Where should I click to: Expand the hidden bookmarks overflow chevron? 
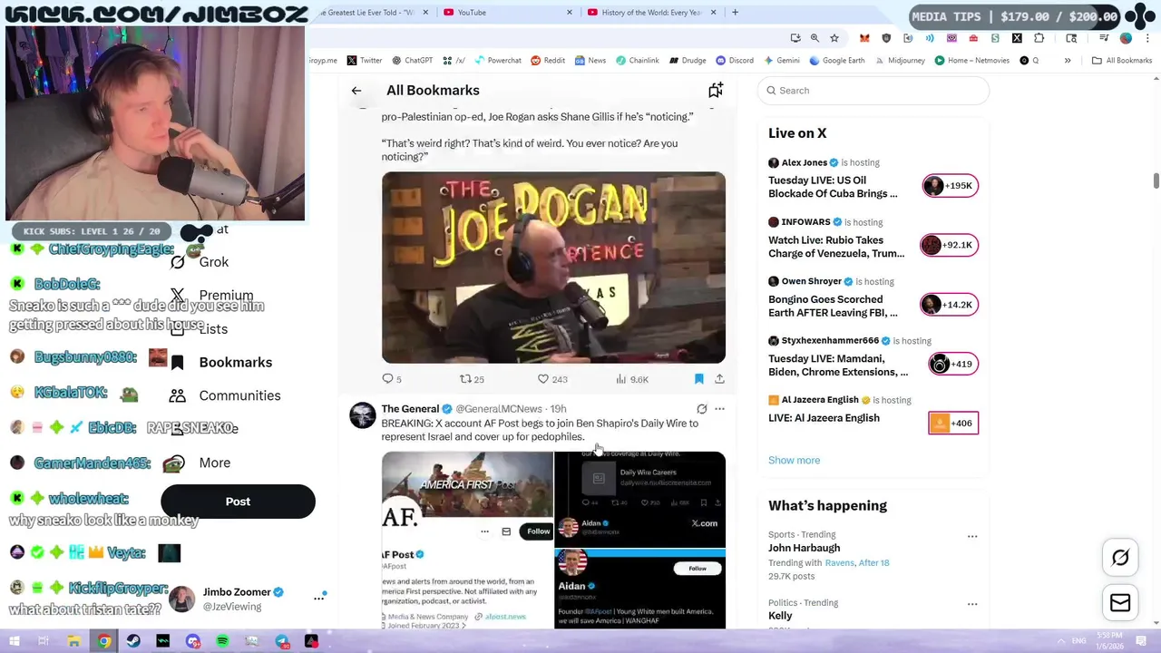coord(1068,61)
